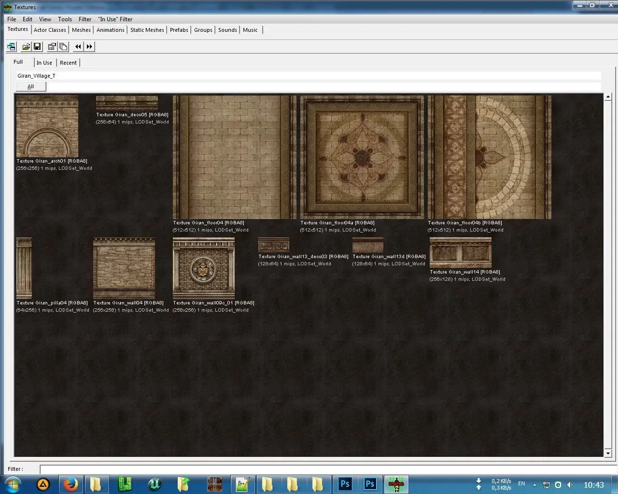Switch to the Static Meshes tab
Image resolution: width=618 pixels, height=494 pixels.
(147, 30)
